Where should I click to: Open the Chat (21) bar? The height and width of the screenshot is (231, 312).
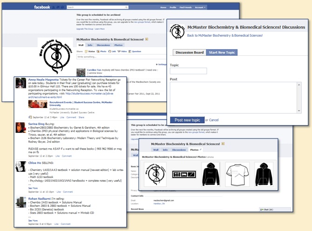coord(275,209)
